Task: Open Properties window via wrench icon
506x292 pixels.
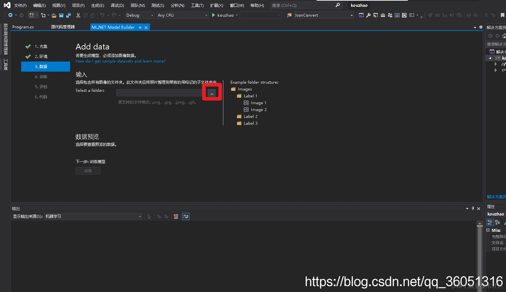Action: pos(368,15)
